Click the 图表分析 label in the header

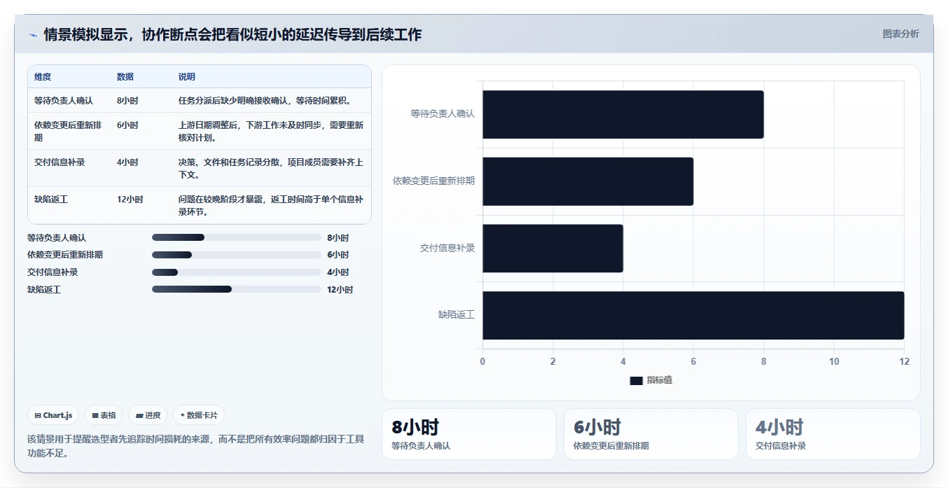click(x=900, y=34)
